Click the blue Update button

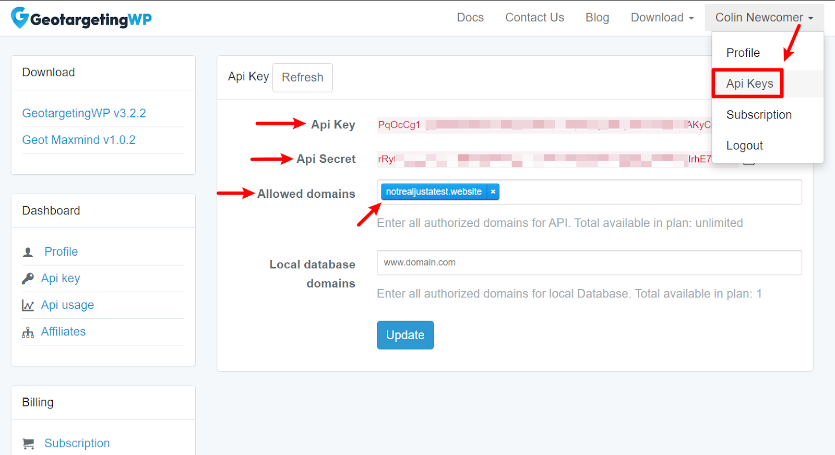click(x=405, y=335)
